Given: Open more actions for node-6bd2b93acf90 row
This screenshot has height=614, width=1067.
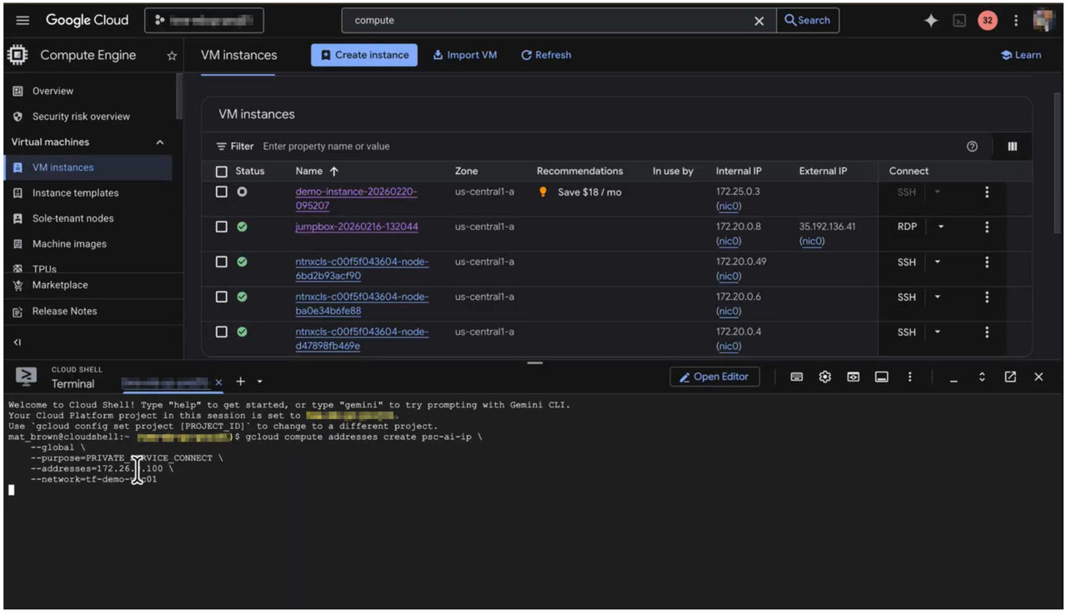Looking at the screenshot, I should click(987, 262).
